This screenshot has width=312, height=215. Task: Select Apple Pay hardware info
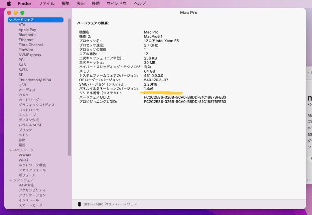[27, 30]
